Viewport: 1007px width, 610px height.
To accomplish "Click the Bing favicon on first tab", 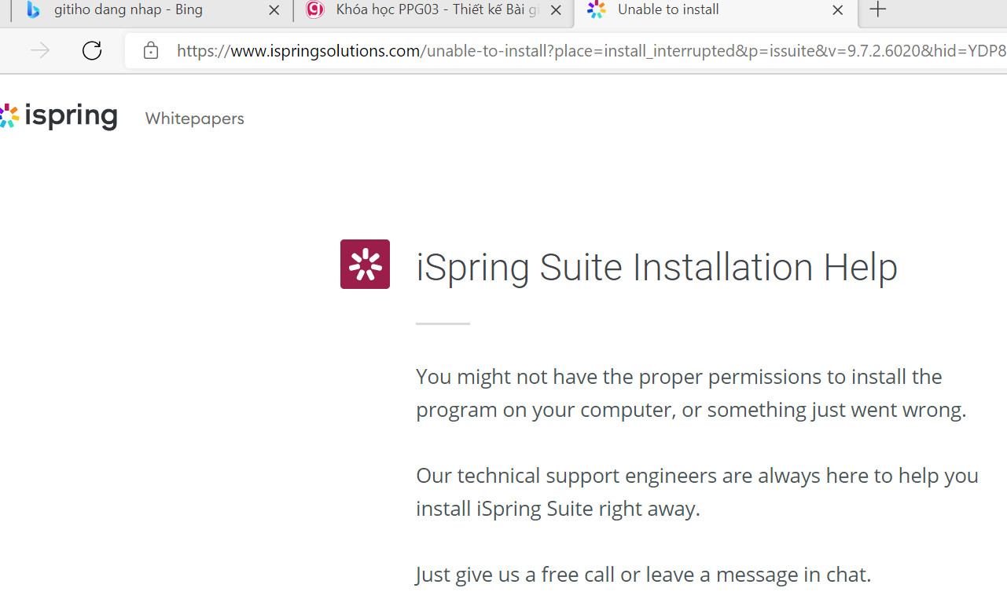I will coord(33,10).
